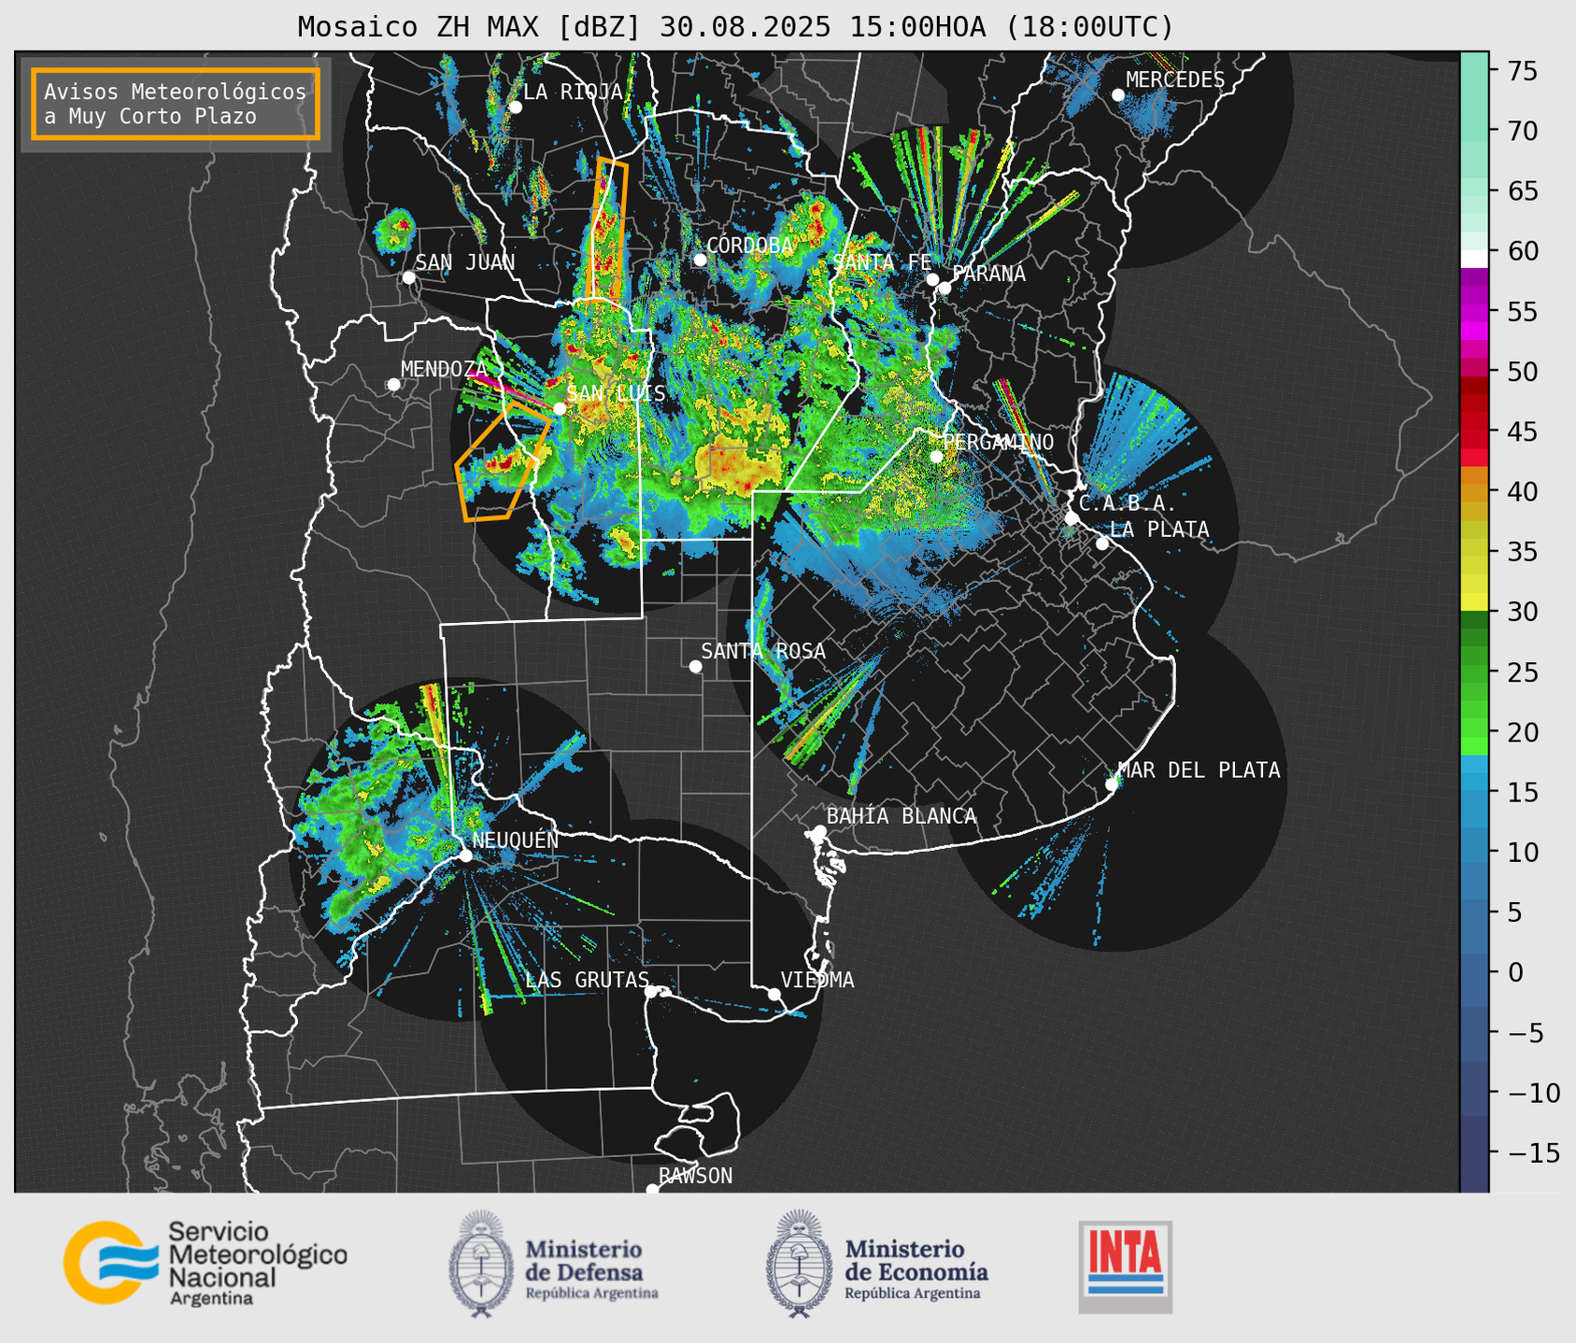Select the MAR DEL PLATA city label
1576x1343 pixels.
coord(1199,770)
